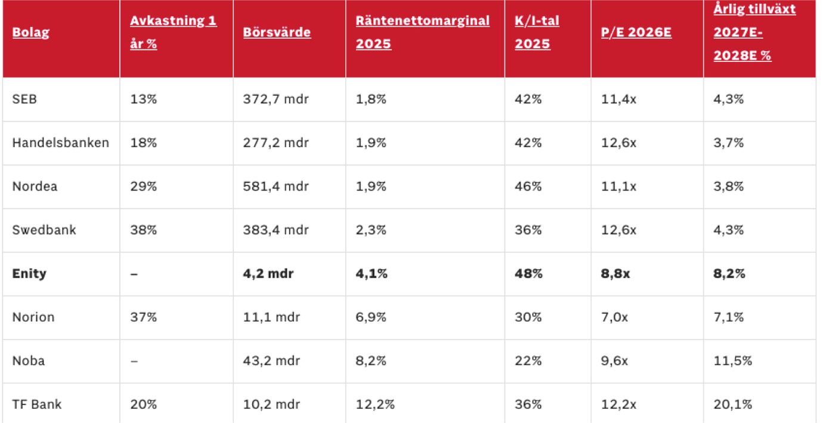Select the Handelsbanken row name

[60, 143]
